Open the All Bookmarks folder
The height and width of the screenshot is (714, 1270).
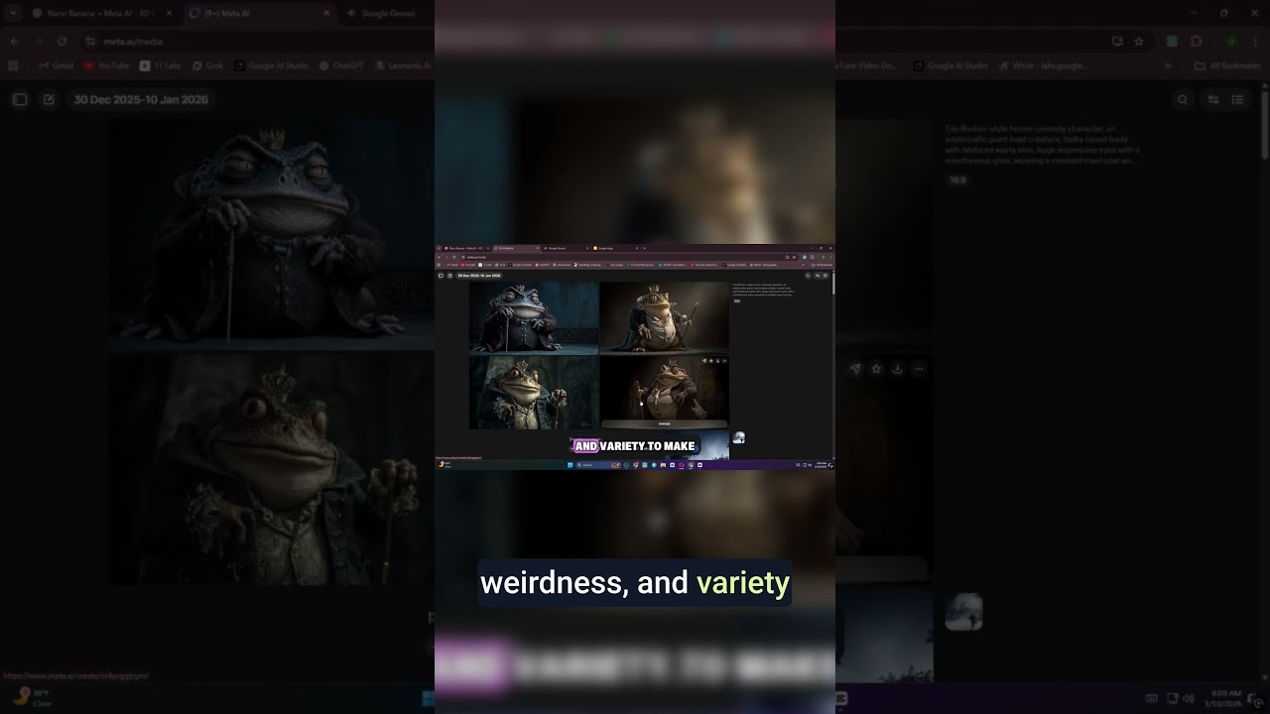(x=1227, y=65)
